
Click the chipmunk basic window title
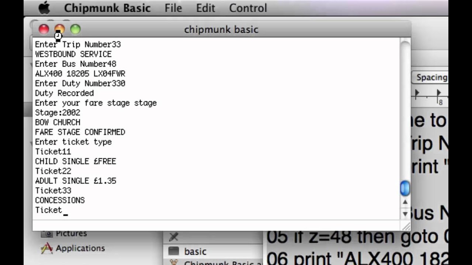pos(221,29)
